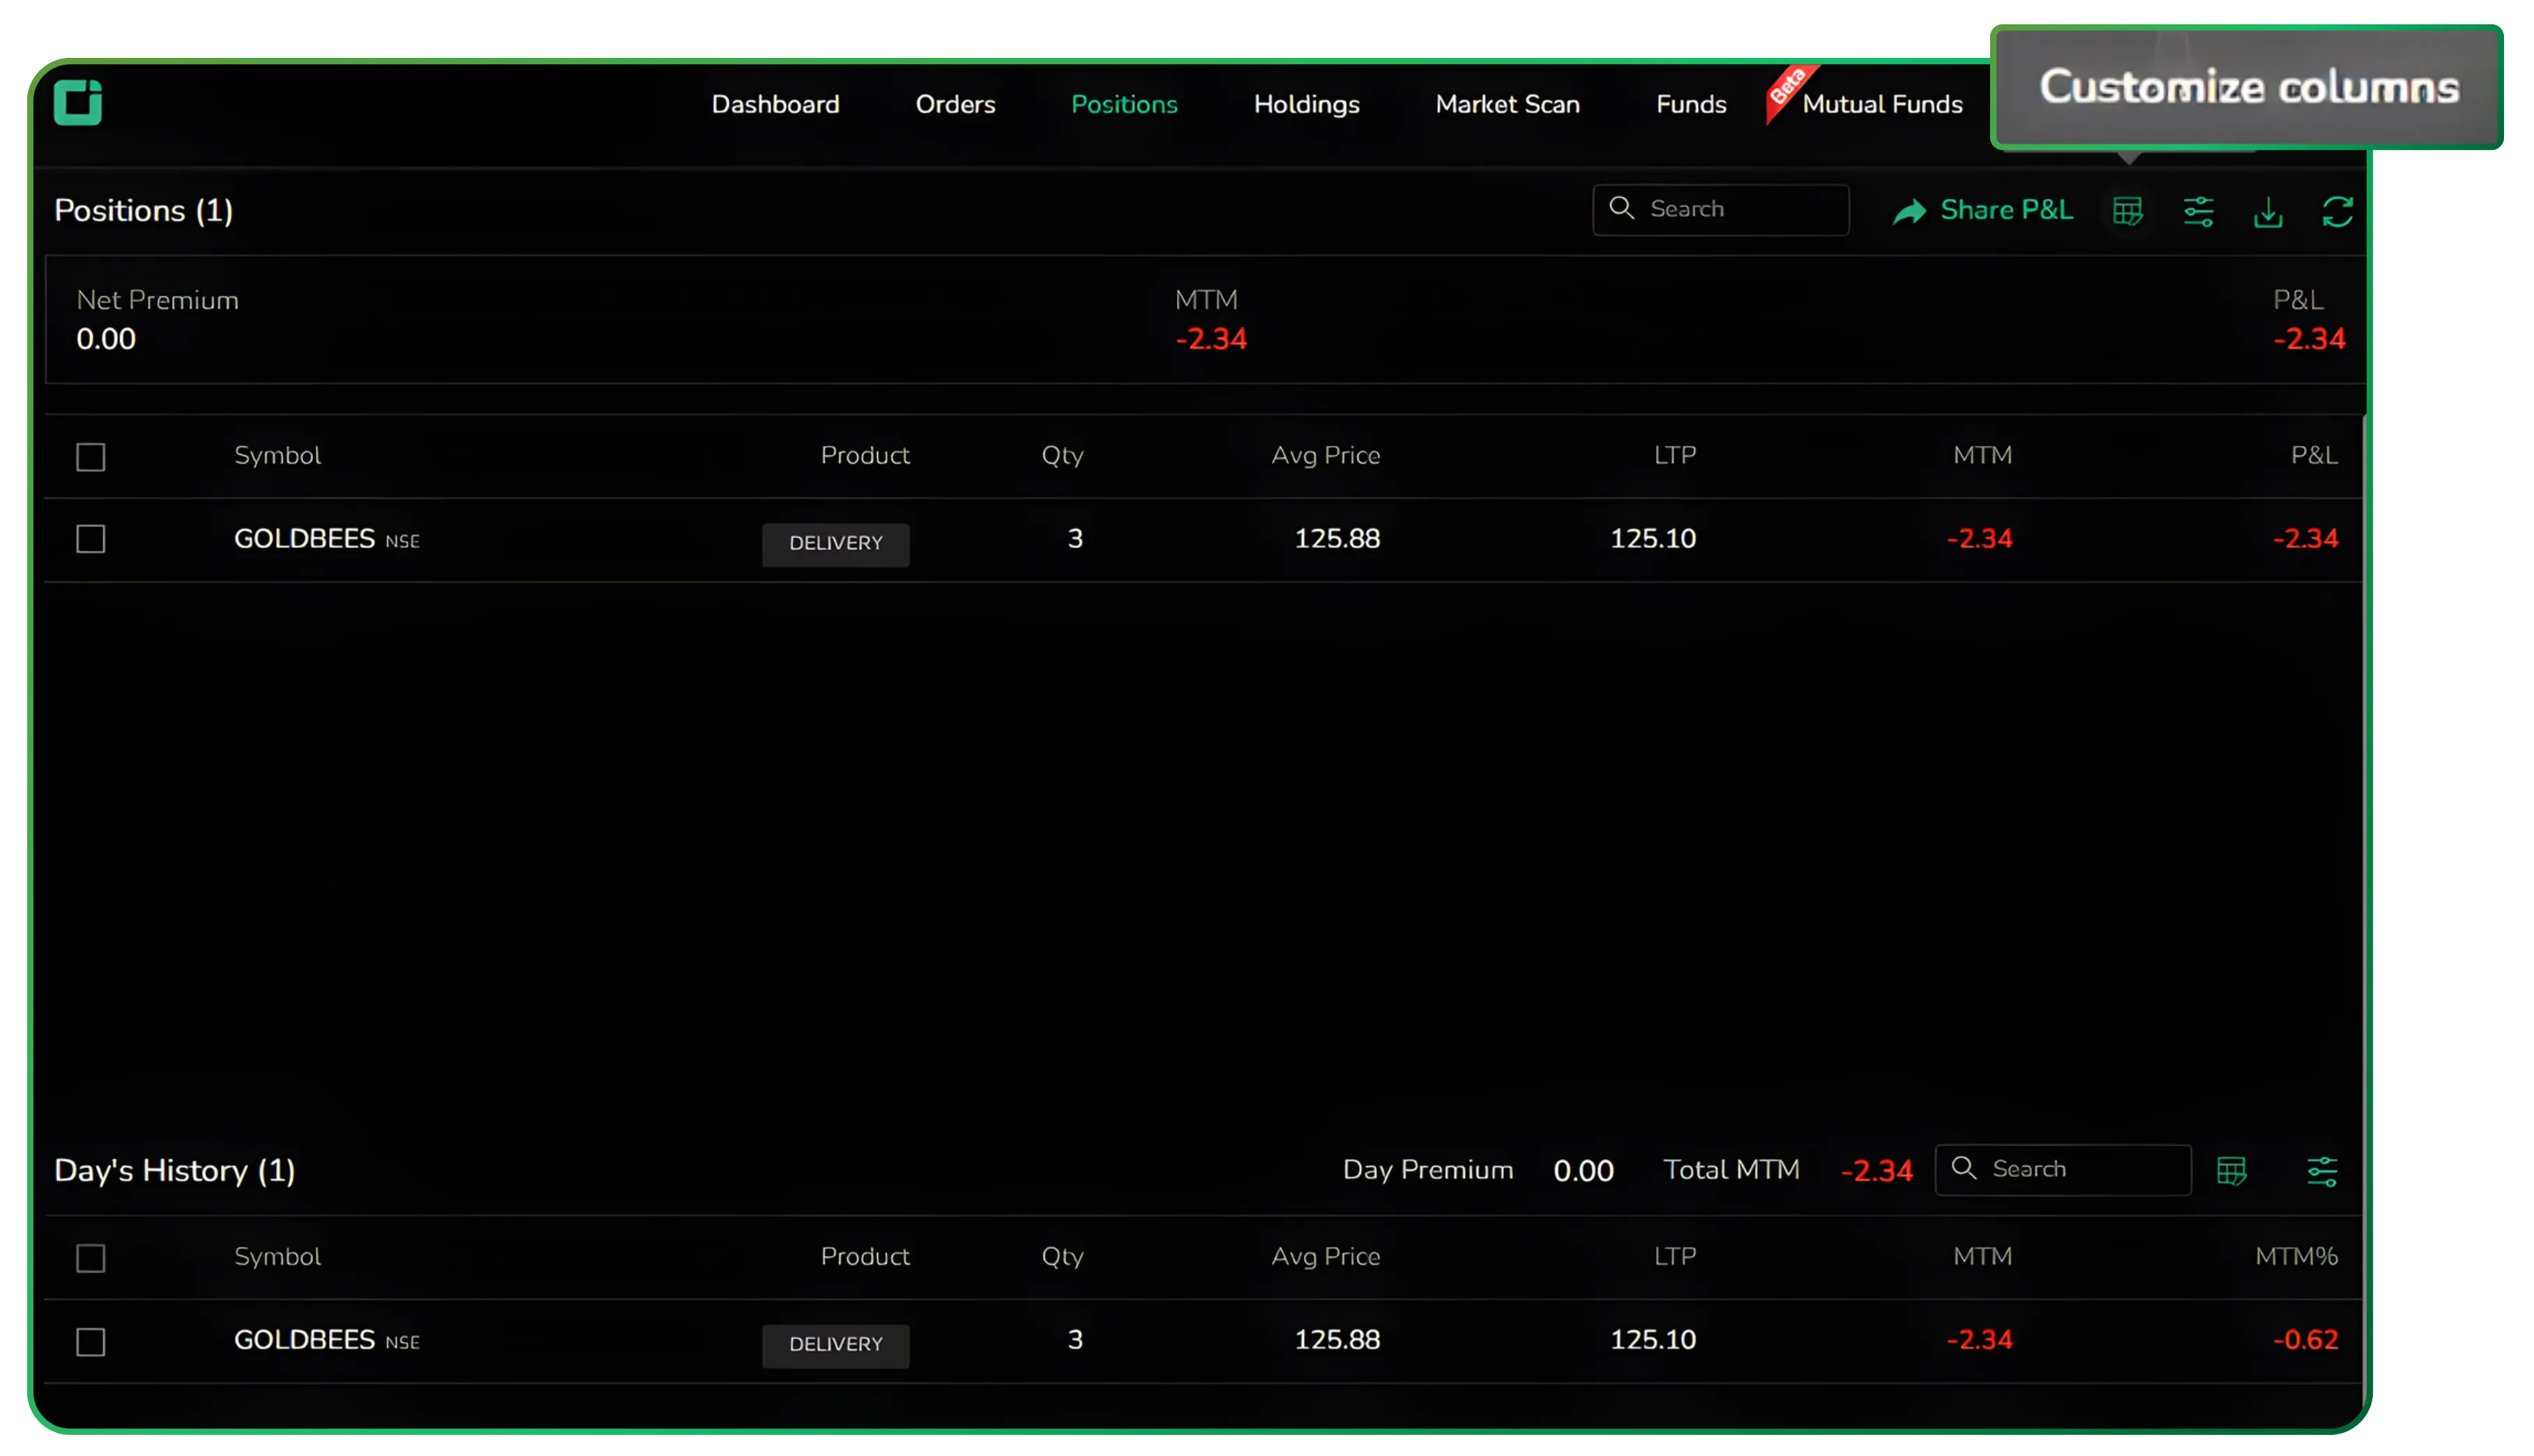2534x1456 pixels.
Task: Download positions using the download icon
Action: pos(2268,211)
